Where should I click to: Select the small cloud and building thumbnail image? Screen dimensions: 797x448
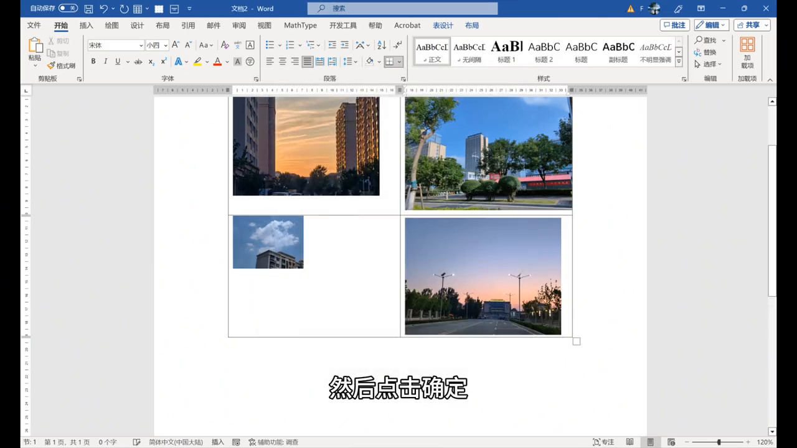pyautogui.click(x=268, y=242)
